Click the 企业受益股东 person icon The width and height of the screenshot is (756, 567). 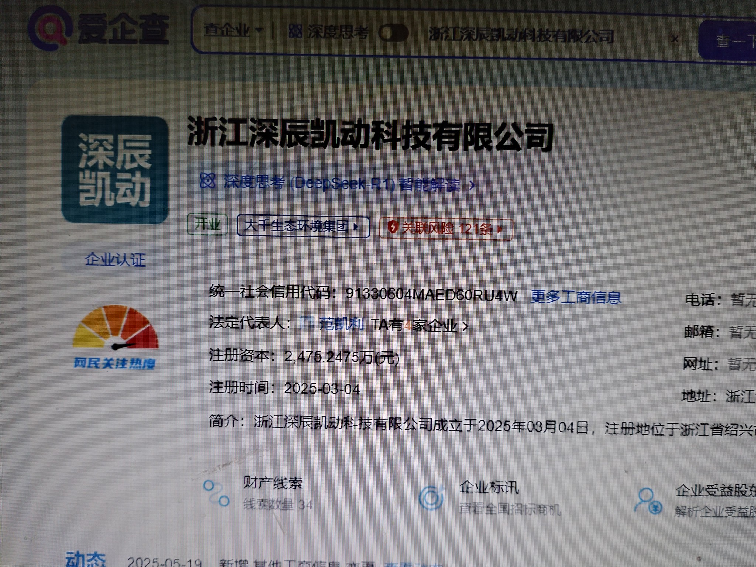point(647,501)
